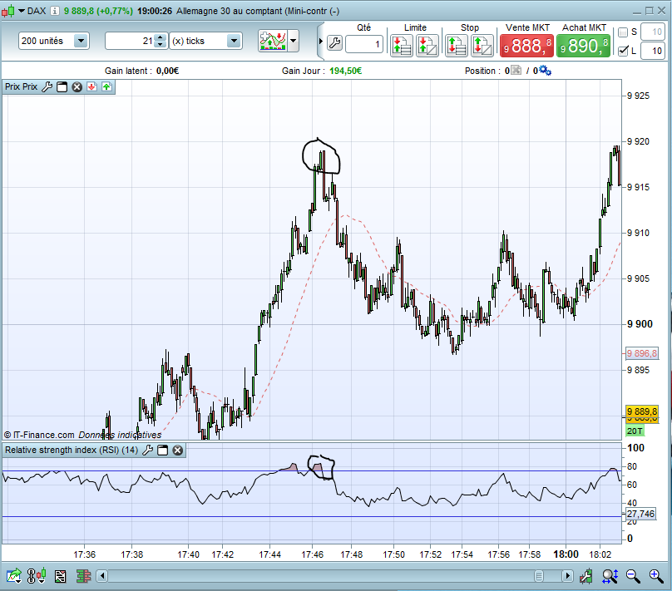Click the red down arrow icon in Prix panel

(x=91, y=87)
